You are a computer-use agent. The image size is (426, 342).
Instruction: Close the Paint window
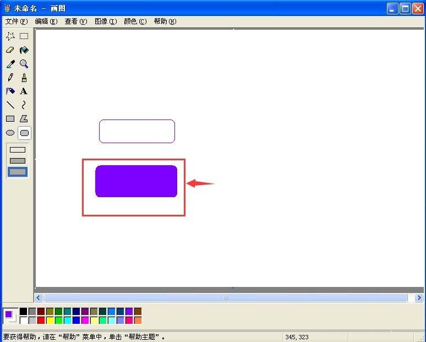418,8
